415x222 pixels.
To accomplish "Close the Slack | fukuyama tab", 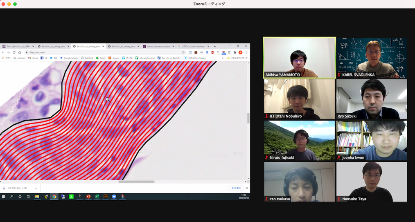I will (x=173, y=46).
